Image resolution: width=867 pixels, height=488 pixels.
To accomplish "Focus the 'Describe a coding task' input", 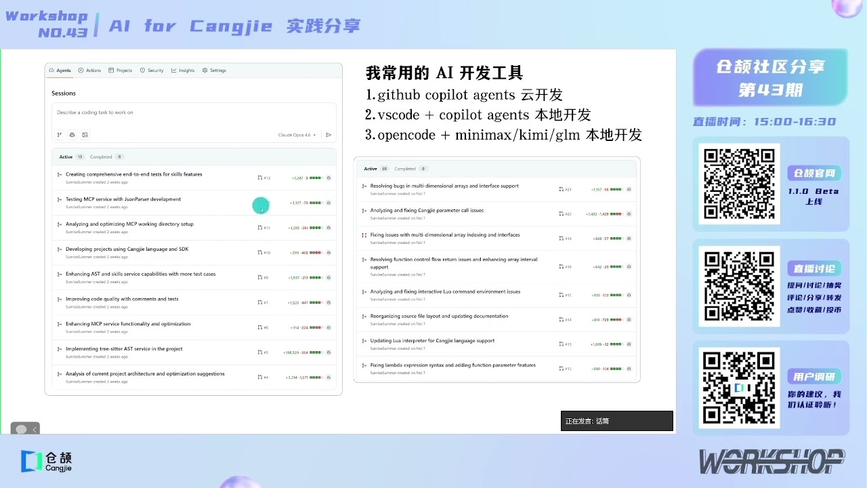I will click(194, 113).
